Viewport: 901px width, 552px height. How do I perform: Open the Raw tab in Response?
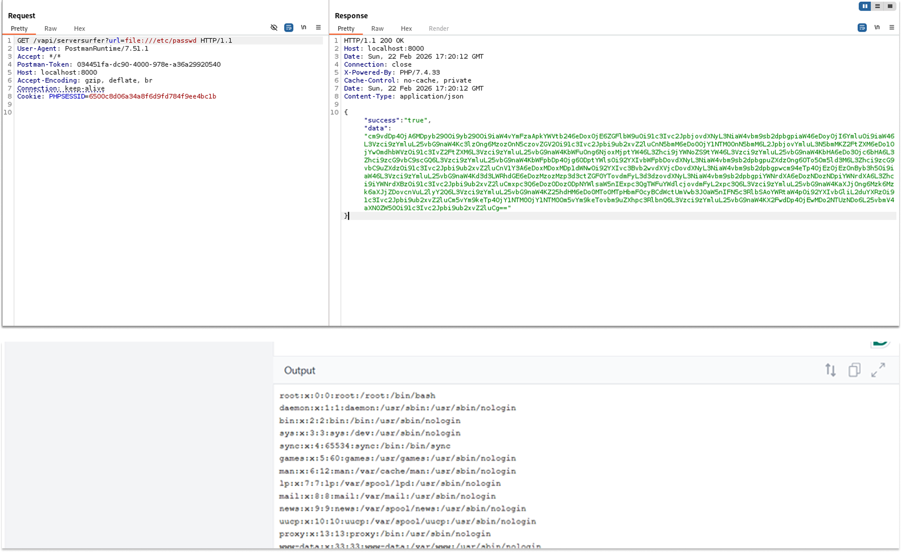377,29
